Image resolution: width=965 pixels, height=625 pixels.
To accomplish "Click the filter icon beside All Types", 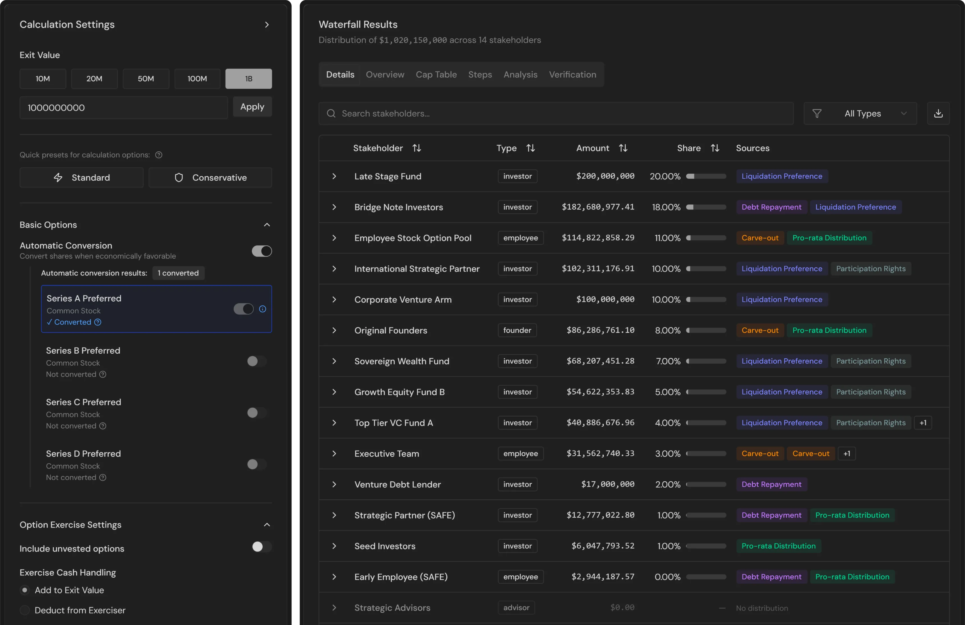I will click(x=817, y=113).
